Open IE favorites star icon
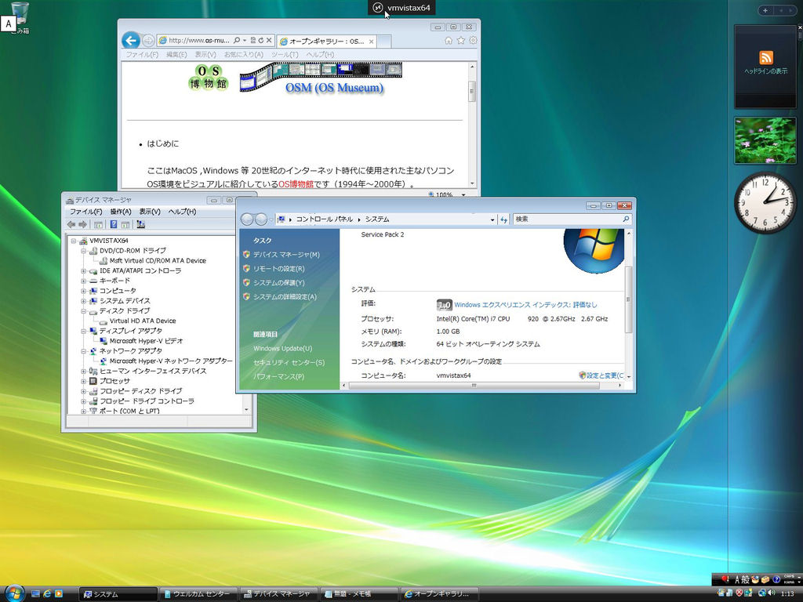 (x=460, y=41)
